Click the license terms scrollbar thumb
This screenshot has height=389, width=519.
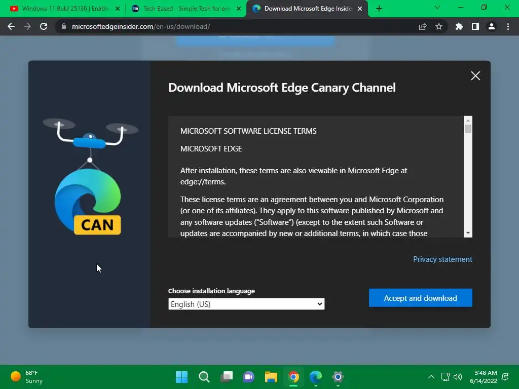pos(468,129)
